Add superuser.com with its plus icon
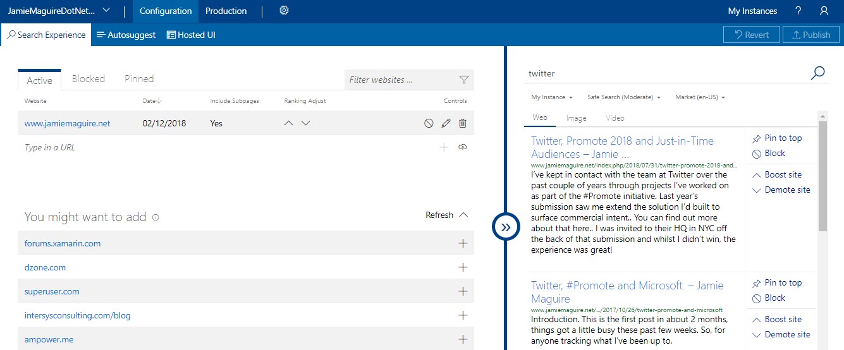Viewport: 844px width, 350px height. [463, 291]
